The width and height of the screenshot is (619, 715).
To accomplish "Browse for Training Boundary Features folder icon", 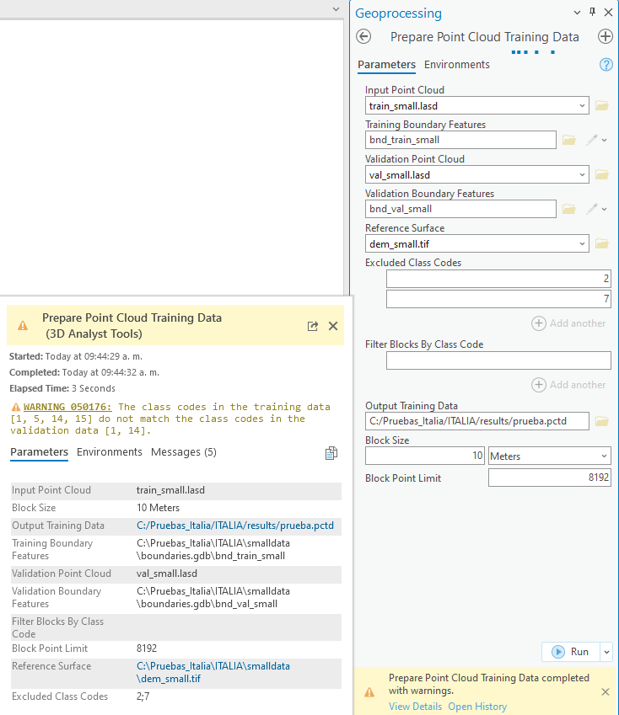I will pos(568,140).
